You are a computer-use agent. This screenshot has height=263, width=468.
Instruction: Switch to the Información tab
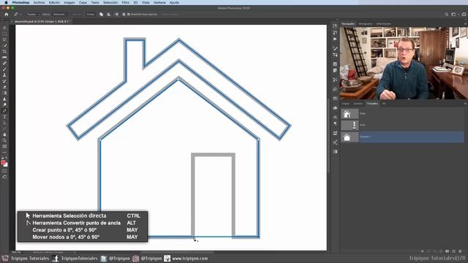pyautogui.click(x=383, y=24)
